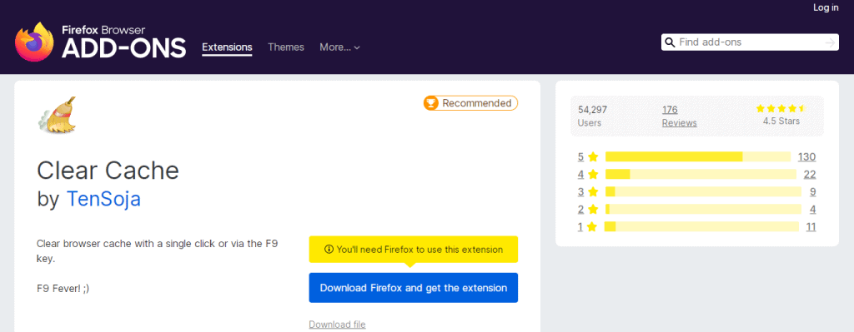Click the Clear Cache broom icon
Screen dimensions: 854x332
click(58, 115)
